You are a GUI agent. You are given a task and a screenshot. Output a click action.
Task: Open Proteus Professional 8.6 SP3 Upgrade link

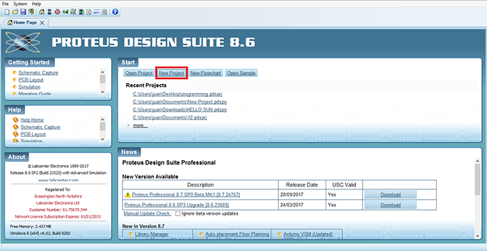(177, 205)
